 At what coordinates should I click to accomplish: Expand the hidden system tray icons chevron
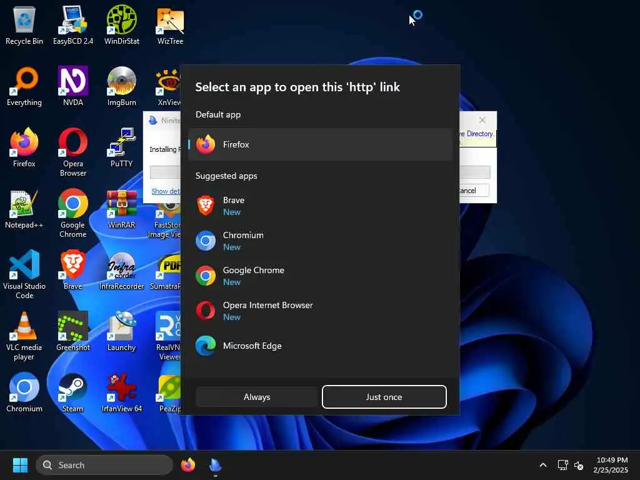click(543, 465)
